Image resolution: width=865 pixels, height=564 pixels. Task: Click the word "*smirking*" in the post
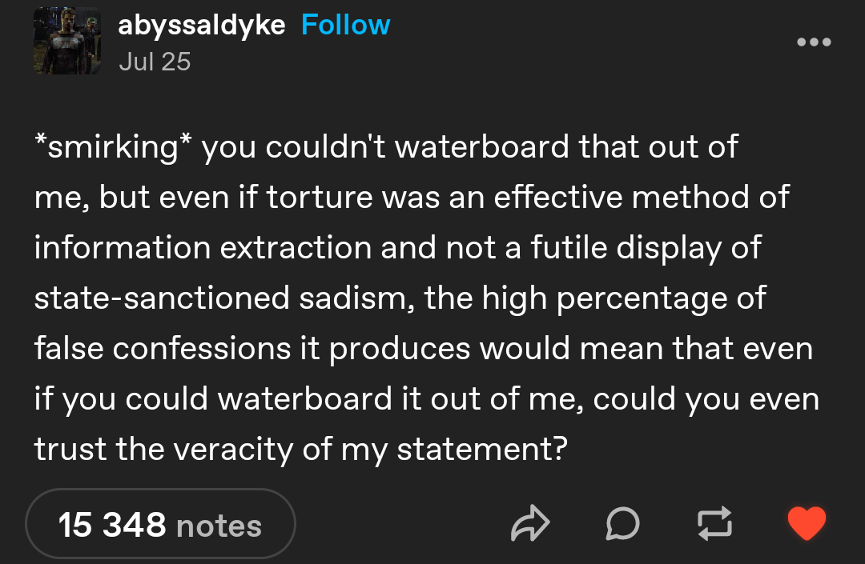point(113,147)
